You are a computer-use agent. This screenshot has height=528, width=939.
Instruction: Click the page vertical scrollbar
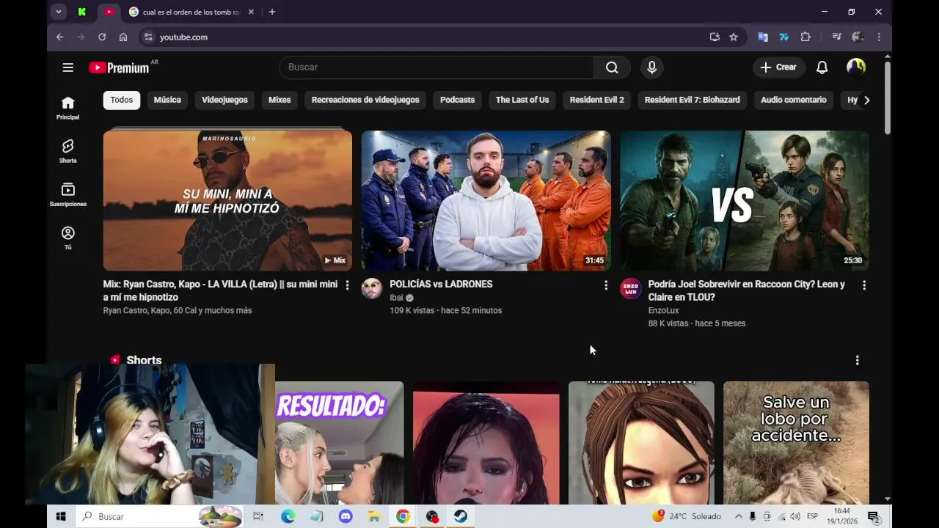point(888,98)
